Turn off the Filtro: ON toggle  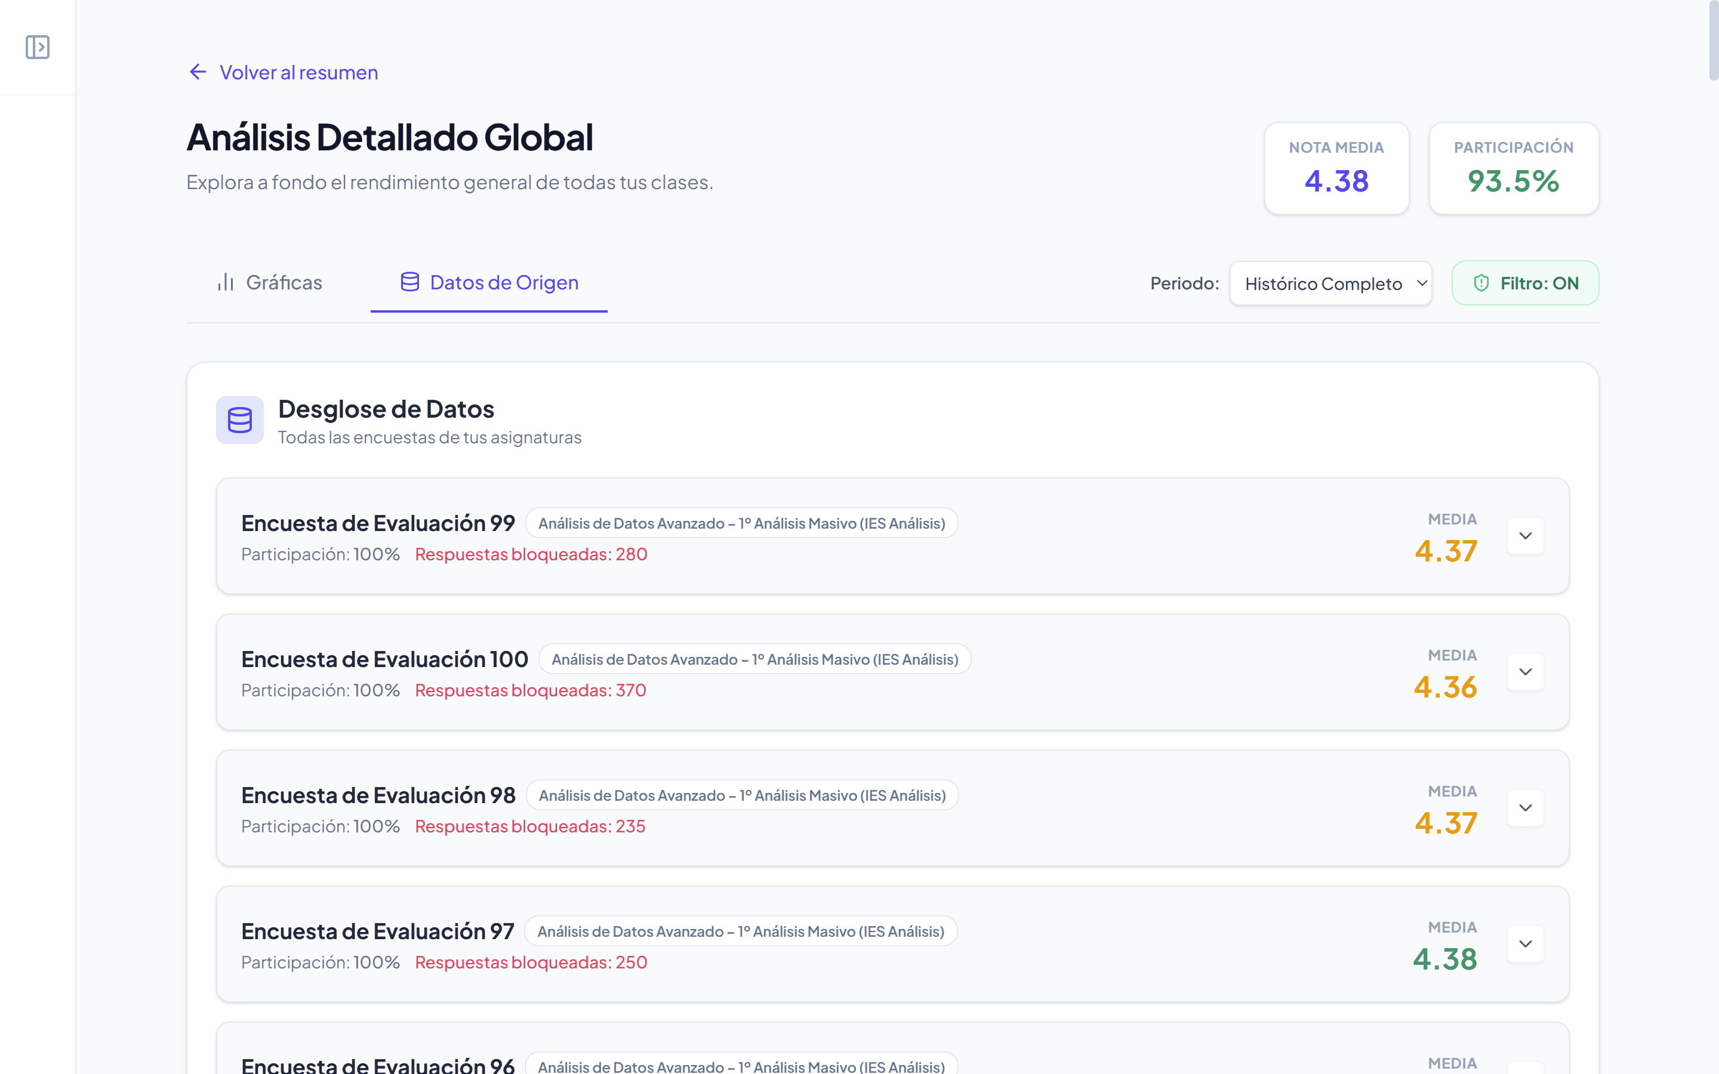[1525, 283]
